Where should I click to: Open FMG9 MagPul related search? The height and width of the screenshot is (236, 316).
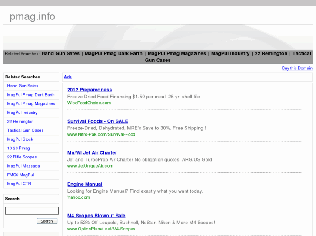(x=20, y=175)
